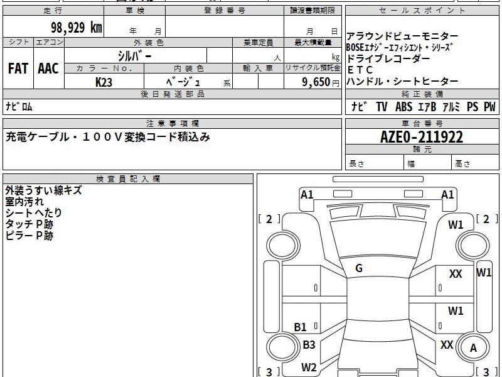Click the 諸元 header
The image size is (502, 377).
[x=422, y=150]
